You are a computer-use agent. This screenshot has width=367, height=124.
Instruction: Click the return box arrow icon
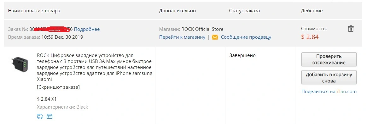[50, 116]
